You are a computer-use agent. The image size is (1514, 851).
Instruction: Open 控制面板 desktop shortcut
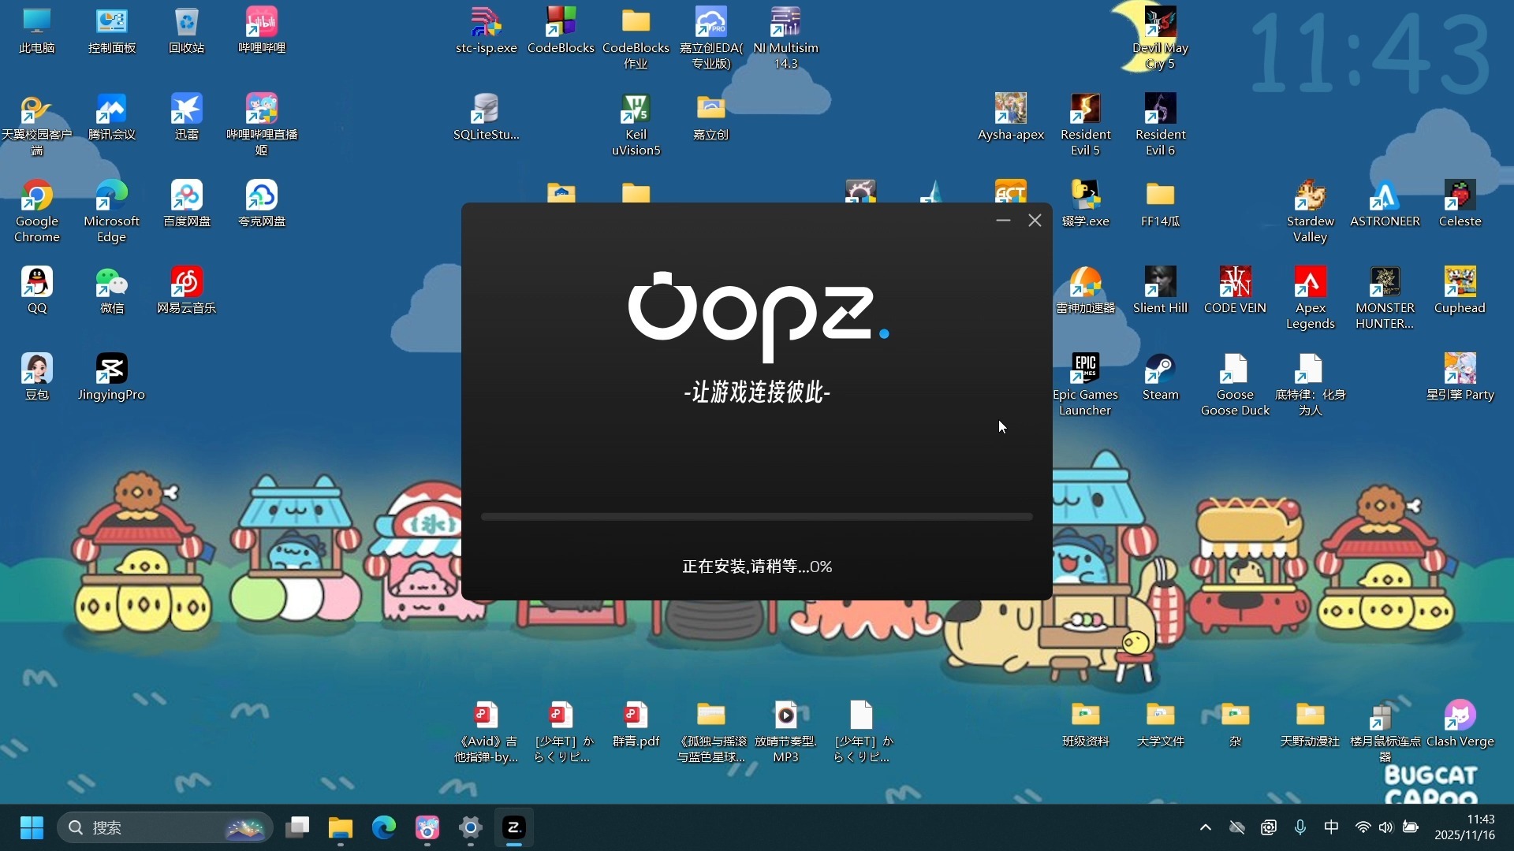click(112, 32)
